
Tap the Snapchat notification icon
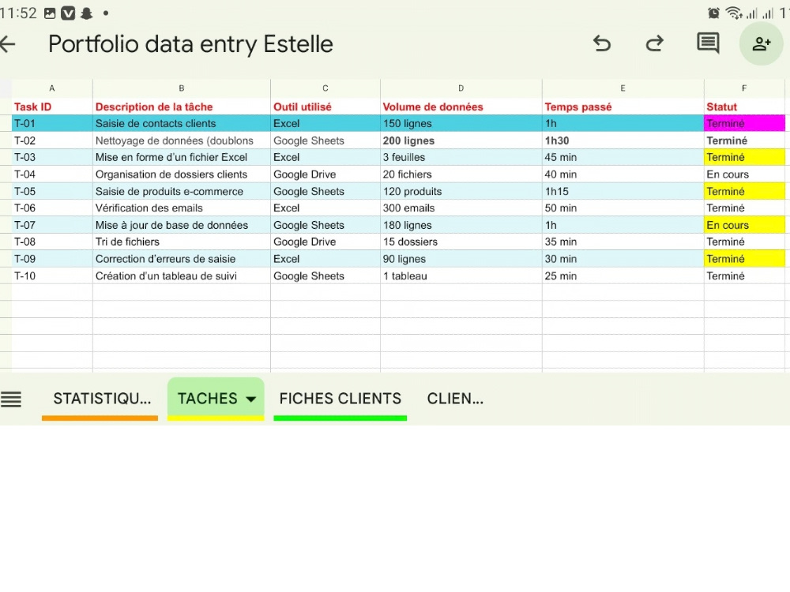pos(87,13)
